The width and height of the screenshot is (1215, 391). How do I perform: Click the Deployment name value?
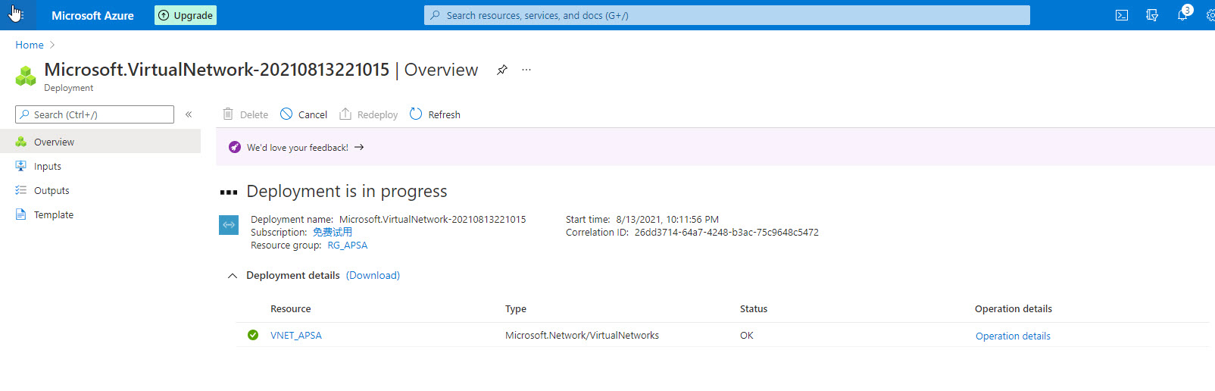pyautogui.click(x=433, y=219)
